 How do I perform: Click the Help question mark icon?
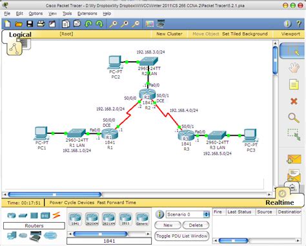[299, 24]
